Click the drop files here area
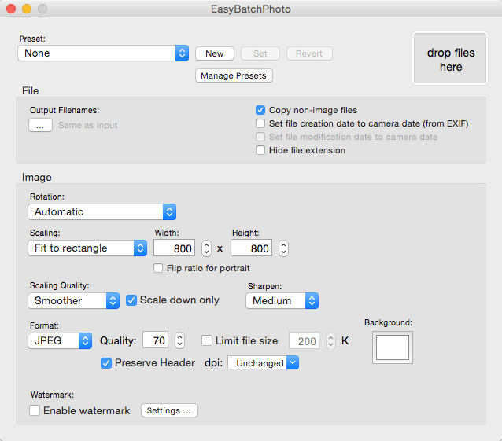 click(450, 58)
